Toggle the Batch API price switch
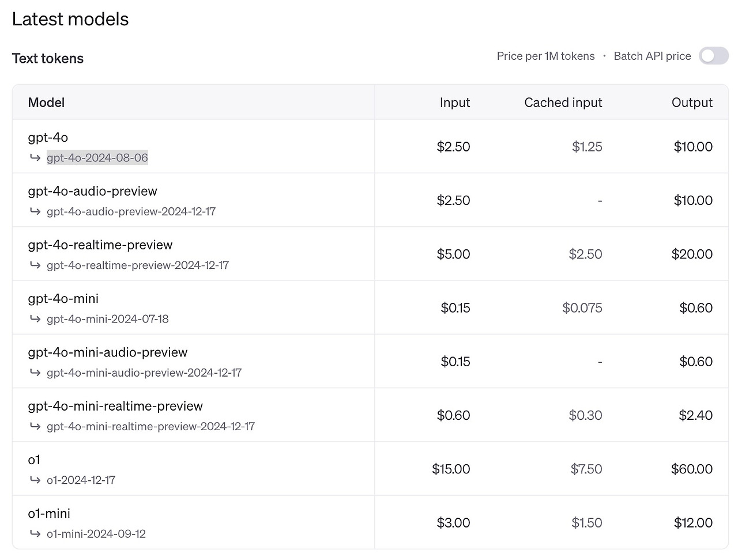The height and width of the screenshot is (558, 738). (x=713, y=56)
